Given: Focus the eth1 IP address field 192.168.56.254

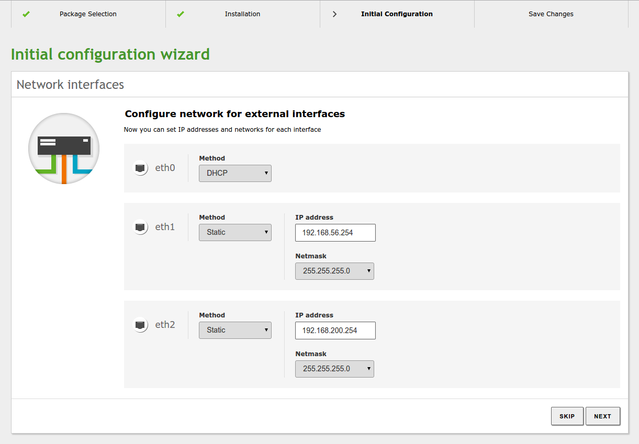Looking at the screenshot, I should click(335, 233).
